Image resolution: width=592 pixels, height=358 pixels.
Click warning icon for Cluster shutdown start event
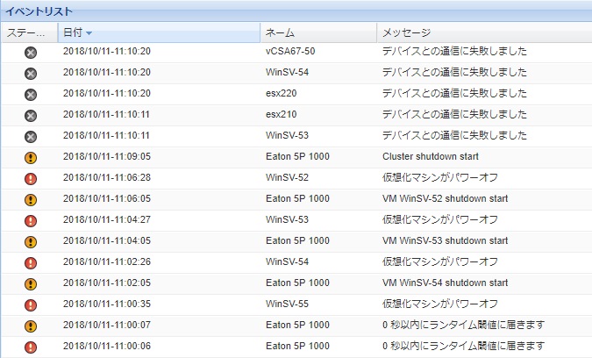31,158
